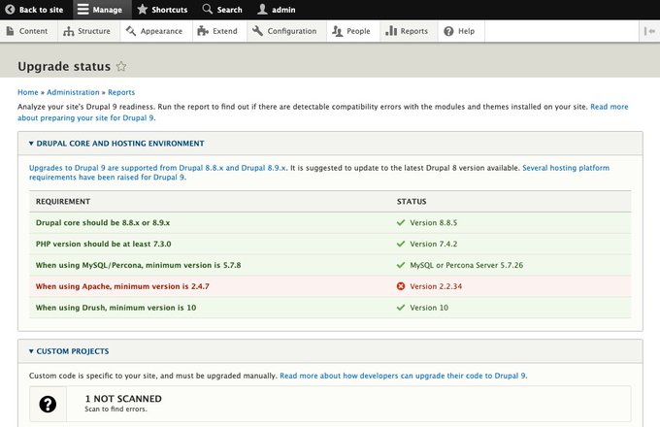
Task: Select 'PHP version should be at least 7.3.0'
Action: click(330, 244)
